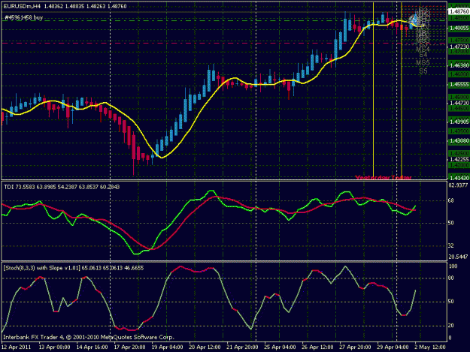Select the MS4 pivot label

(423, 49)
